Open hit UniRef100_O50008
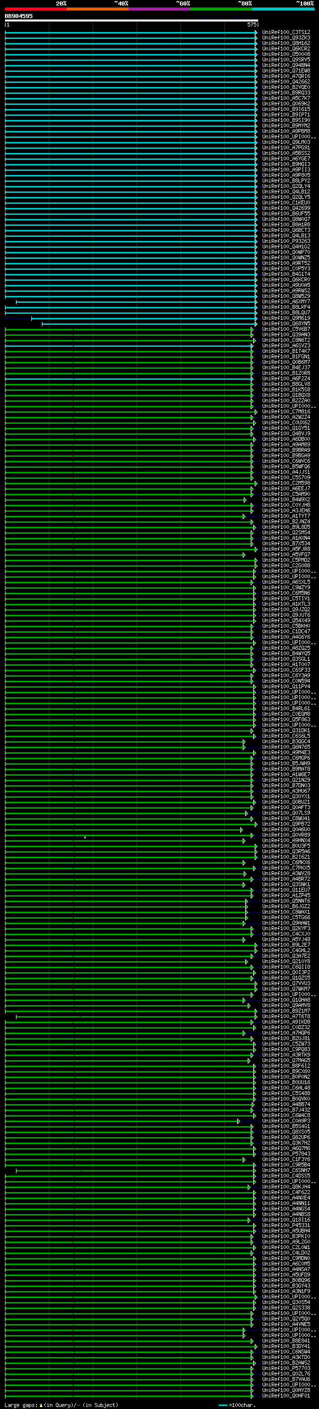Image resolution: width=319 pixels, height=1409 pixels. (286, 54)
